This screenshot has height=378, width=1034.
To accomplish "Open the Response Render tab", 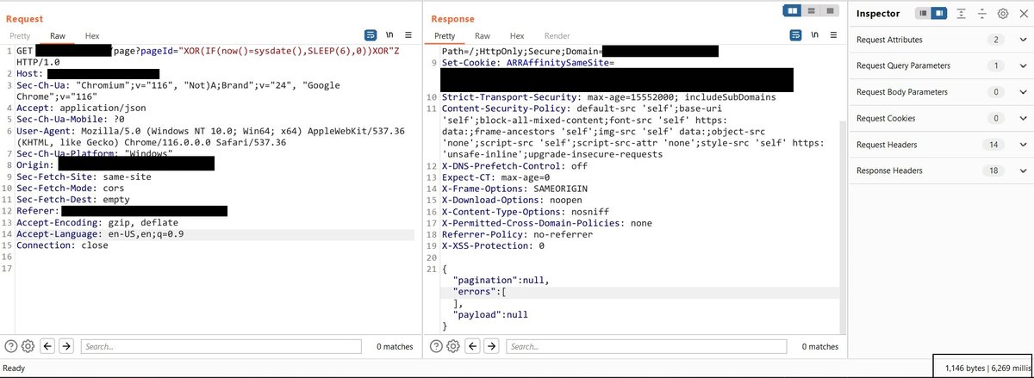I will (x=557, y=36).
